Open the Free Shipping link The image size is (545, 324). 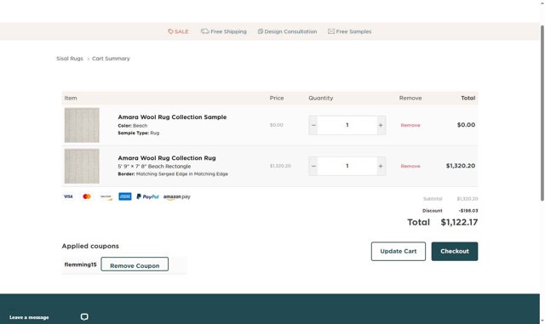tap(223, 31)
